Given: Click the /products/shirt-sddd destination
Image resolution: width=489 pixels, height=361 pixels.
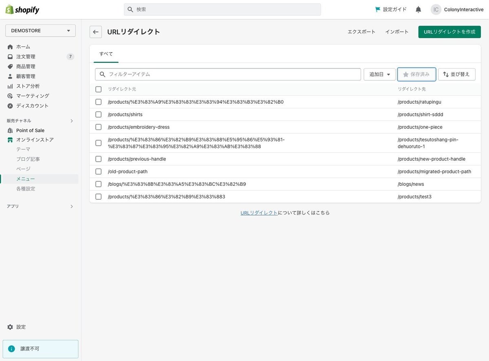Looking at the screenshot, I should 421,114.
